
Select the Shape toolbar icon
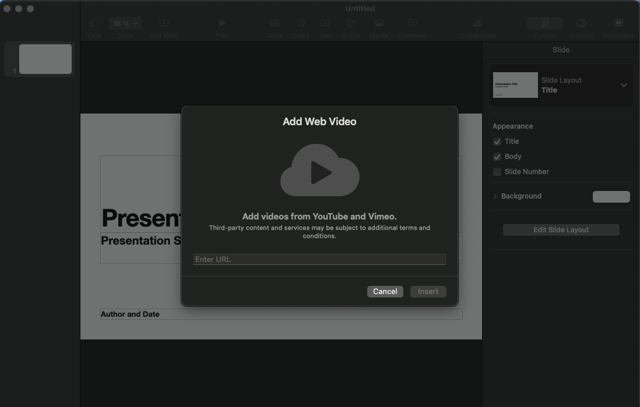coord(350,23)
